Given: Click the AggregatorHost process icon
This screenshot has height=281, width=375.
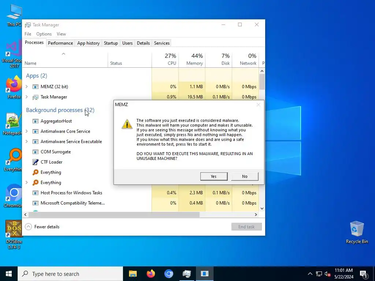Looking at the screenshot, I should (x=36, y=121).
